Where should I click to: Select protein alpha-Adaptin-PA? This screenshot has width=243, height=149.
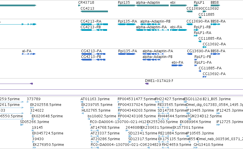tap(158, 51)
